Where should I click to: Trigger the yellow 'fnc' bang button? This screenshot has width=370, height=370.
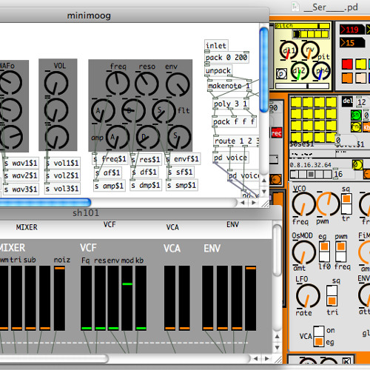click(356, 127)
